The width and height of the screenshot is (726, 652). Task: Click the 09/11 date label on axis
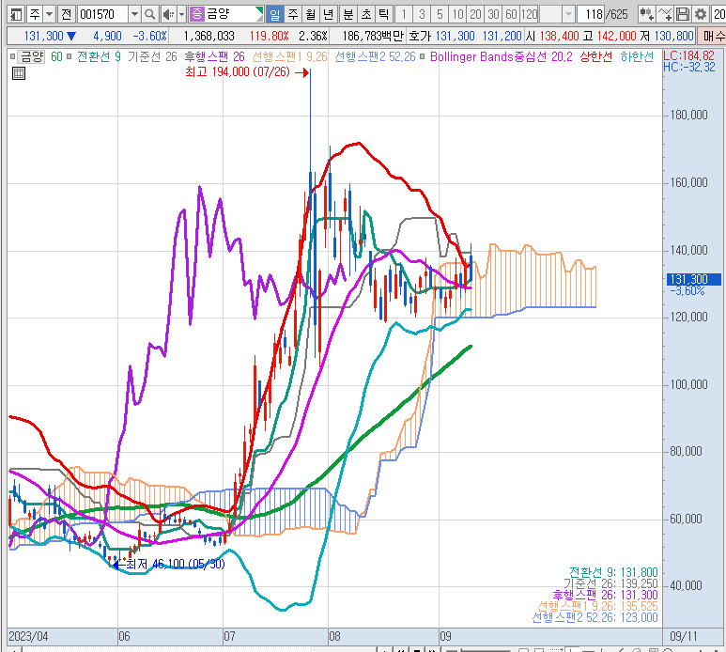tap(684, 636)
